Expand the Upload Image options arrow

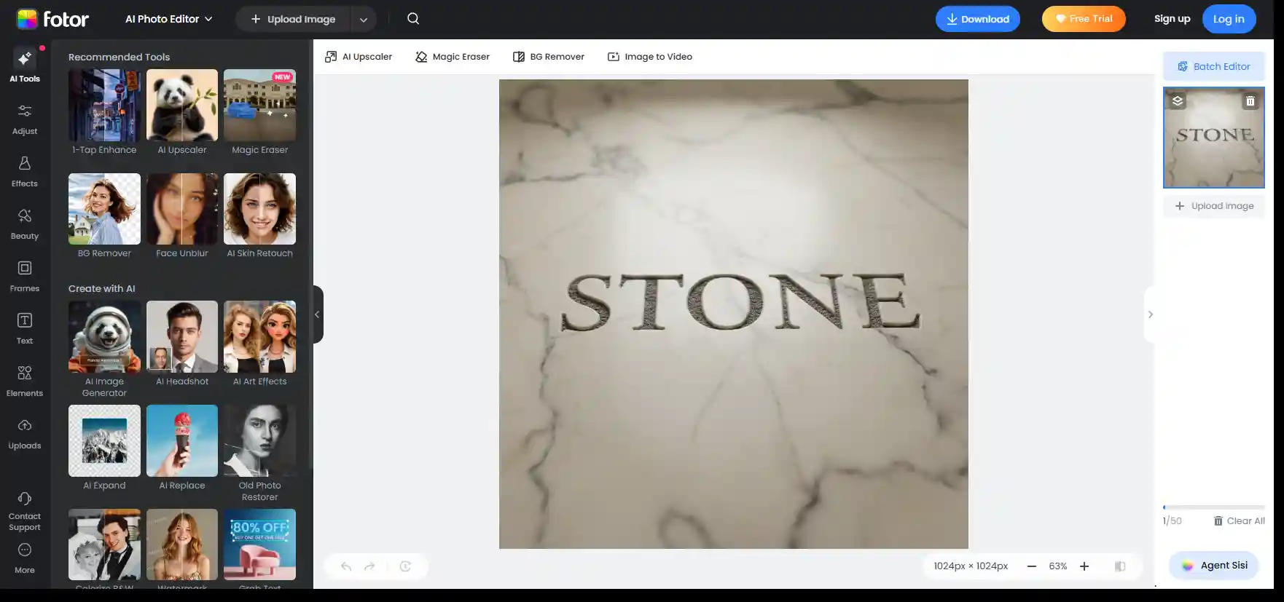click(x=364, y=20)
